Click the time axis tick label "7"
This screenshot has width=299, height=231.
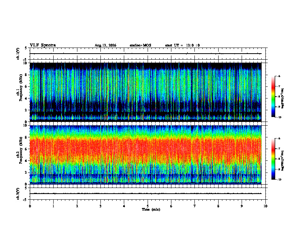pos(195,206)
